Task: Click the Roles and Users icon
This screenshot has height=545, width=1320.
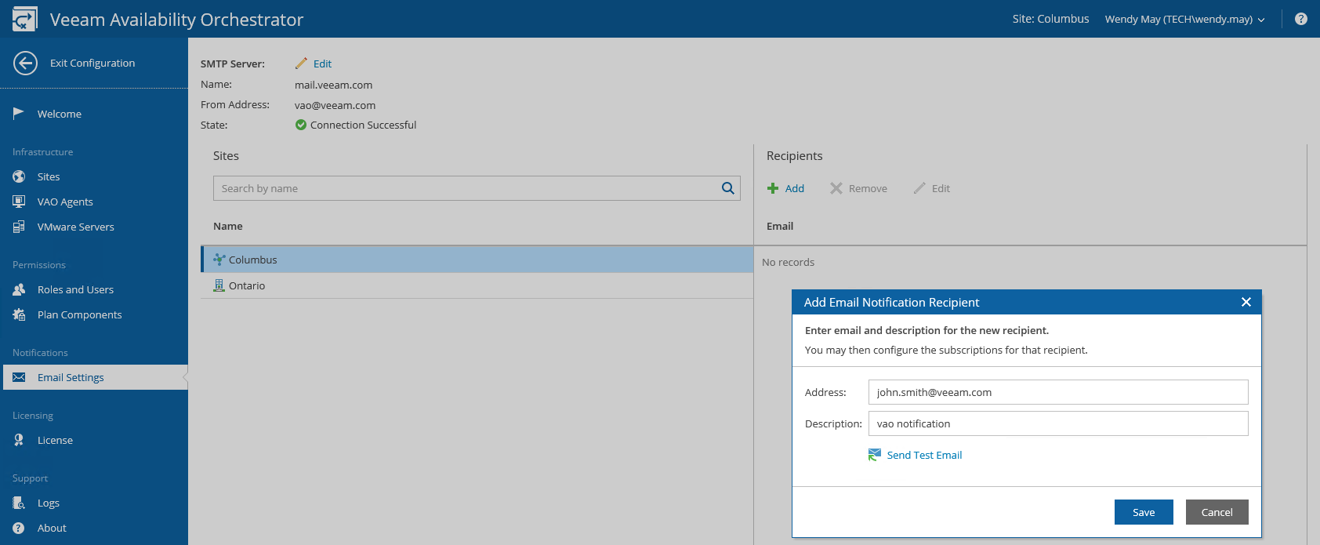Action: [x=19, y=289]
